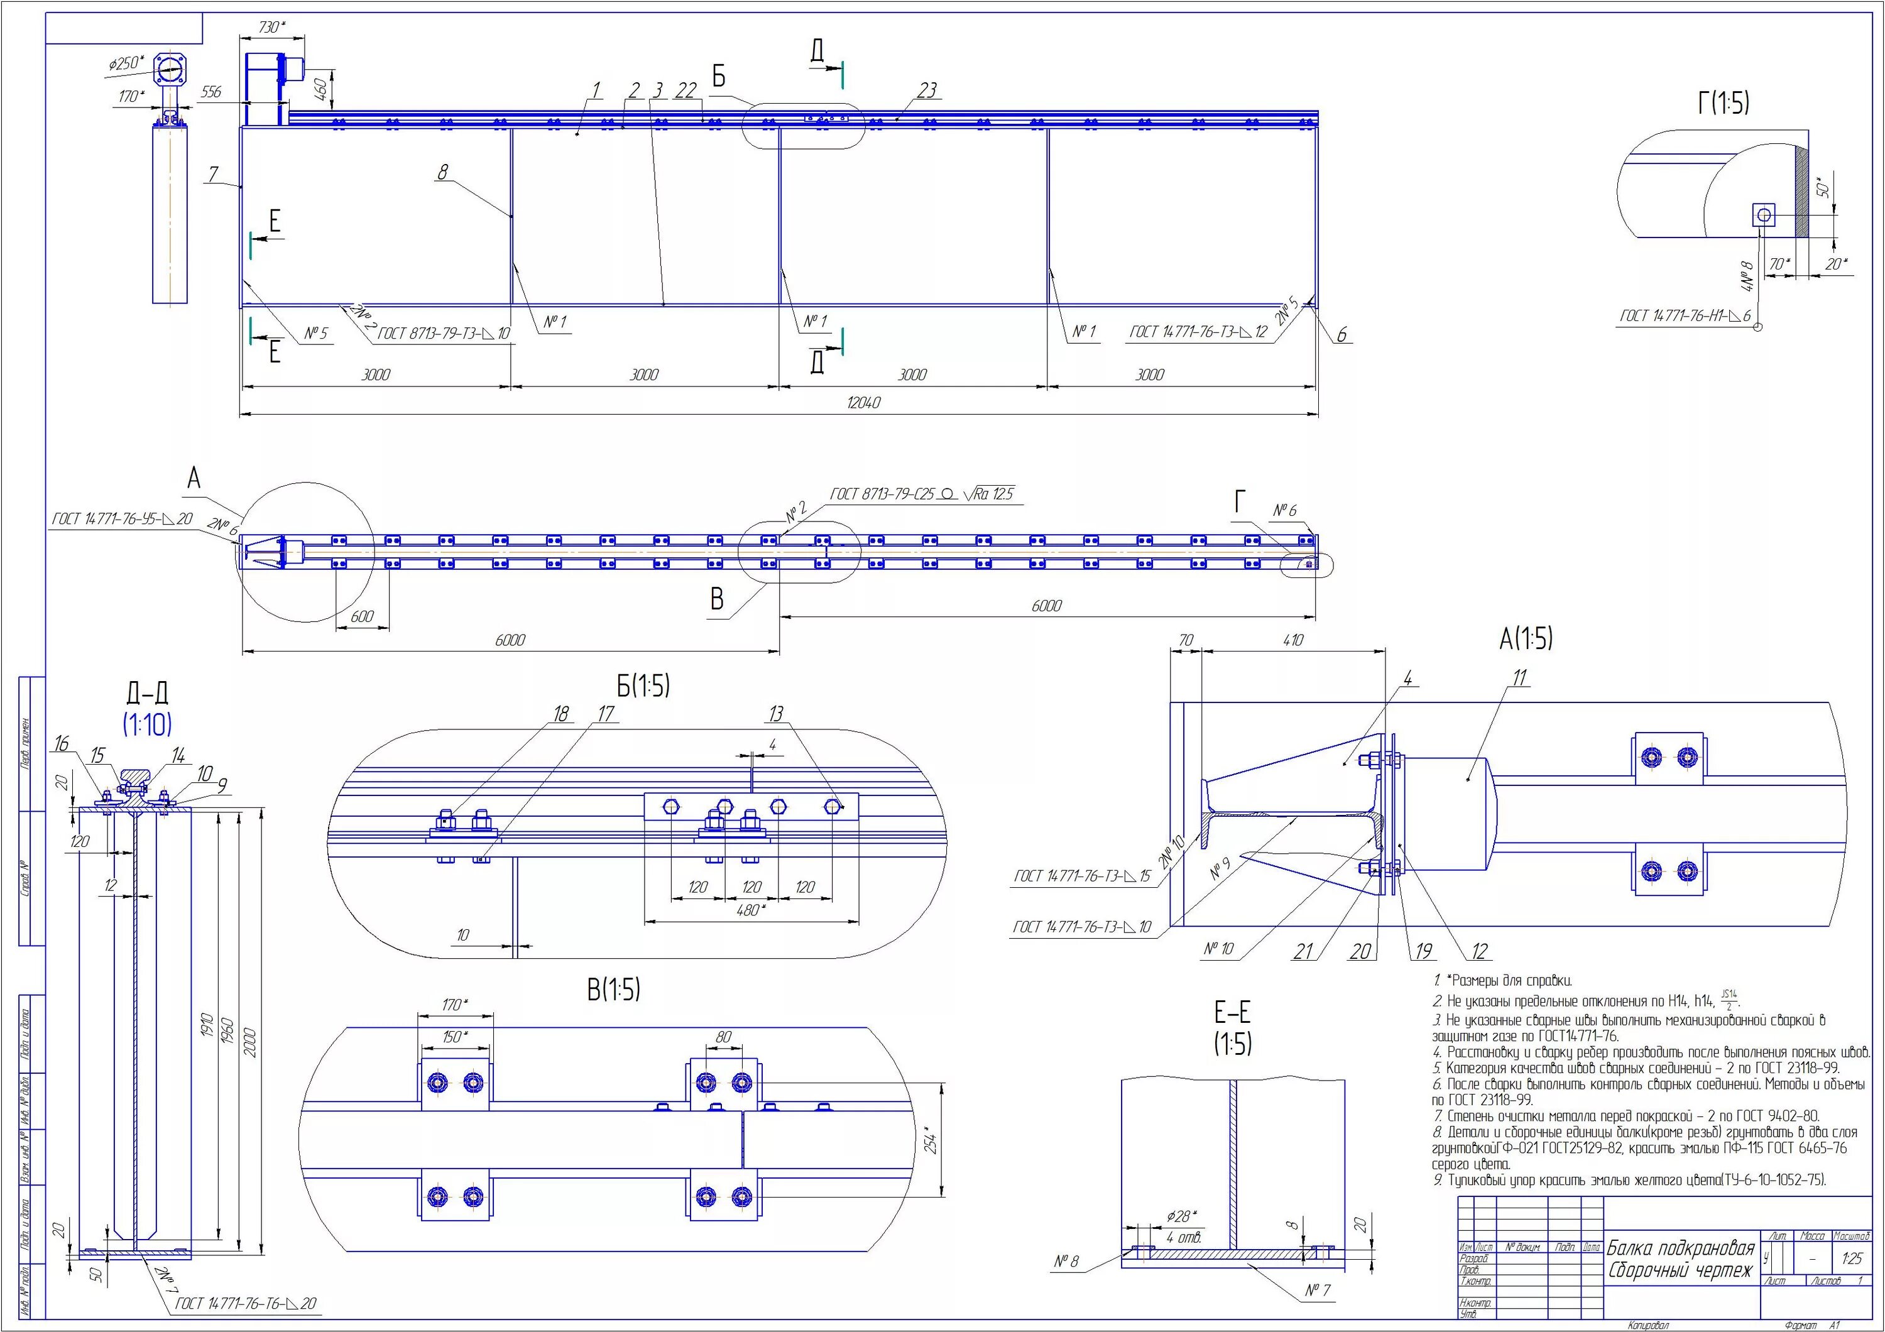
Task: Click the dimension value "556"
Action: click(211, 92)
